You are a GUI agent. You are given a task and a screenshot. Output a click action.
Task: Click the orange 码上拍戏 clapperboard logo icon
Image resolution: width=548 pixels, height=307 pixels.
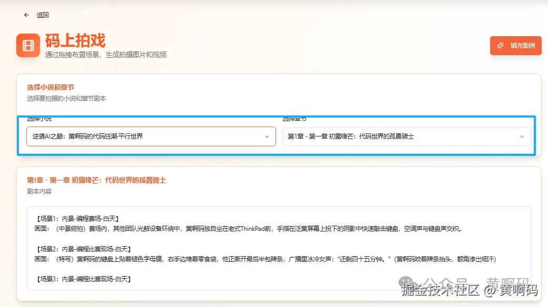pyautogui.click(x=28, y=45)
